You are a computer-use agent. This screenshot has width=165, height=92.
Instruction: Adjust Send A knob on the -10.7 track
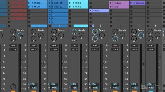click(x=75, y=31)
